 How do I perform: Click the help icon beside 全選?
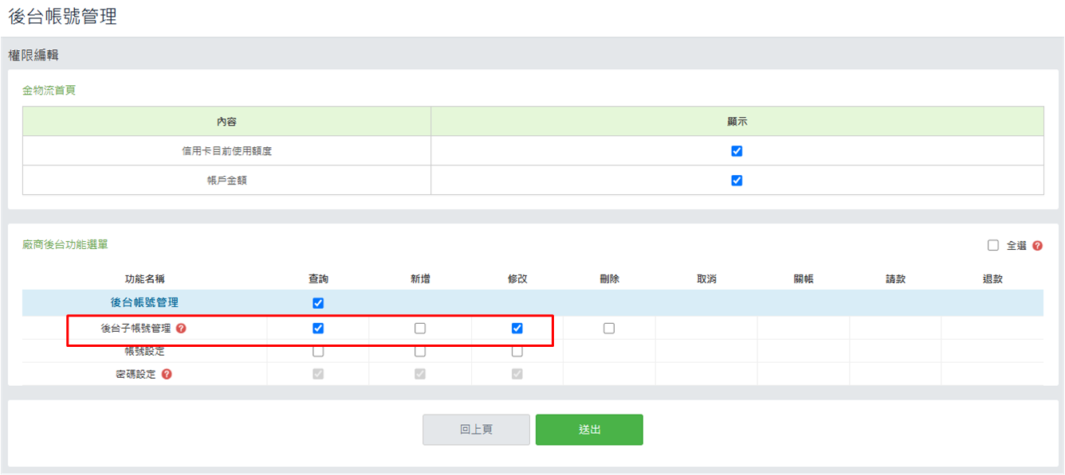point(1037,246)
